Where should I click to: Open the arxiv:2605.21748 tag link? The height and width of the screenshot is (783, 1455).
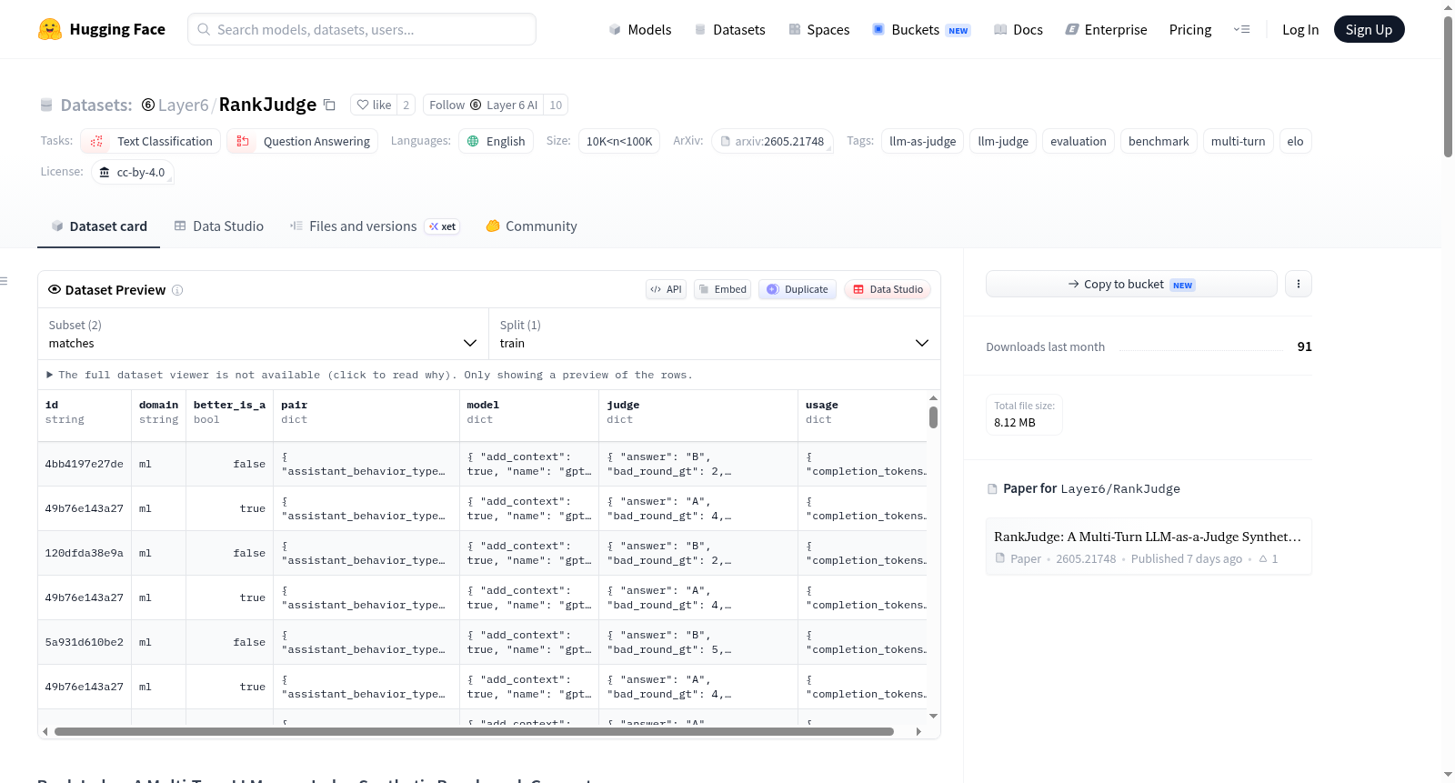[772, 141]
